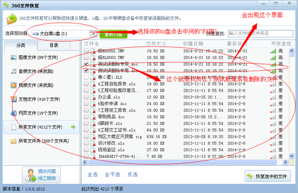Tick the checkbox for 现场签证.xls
This screenshot has width=298, height=193.
86,150
